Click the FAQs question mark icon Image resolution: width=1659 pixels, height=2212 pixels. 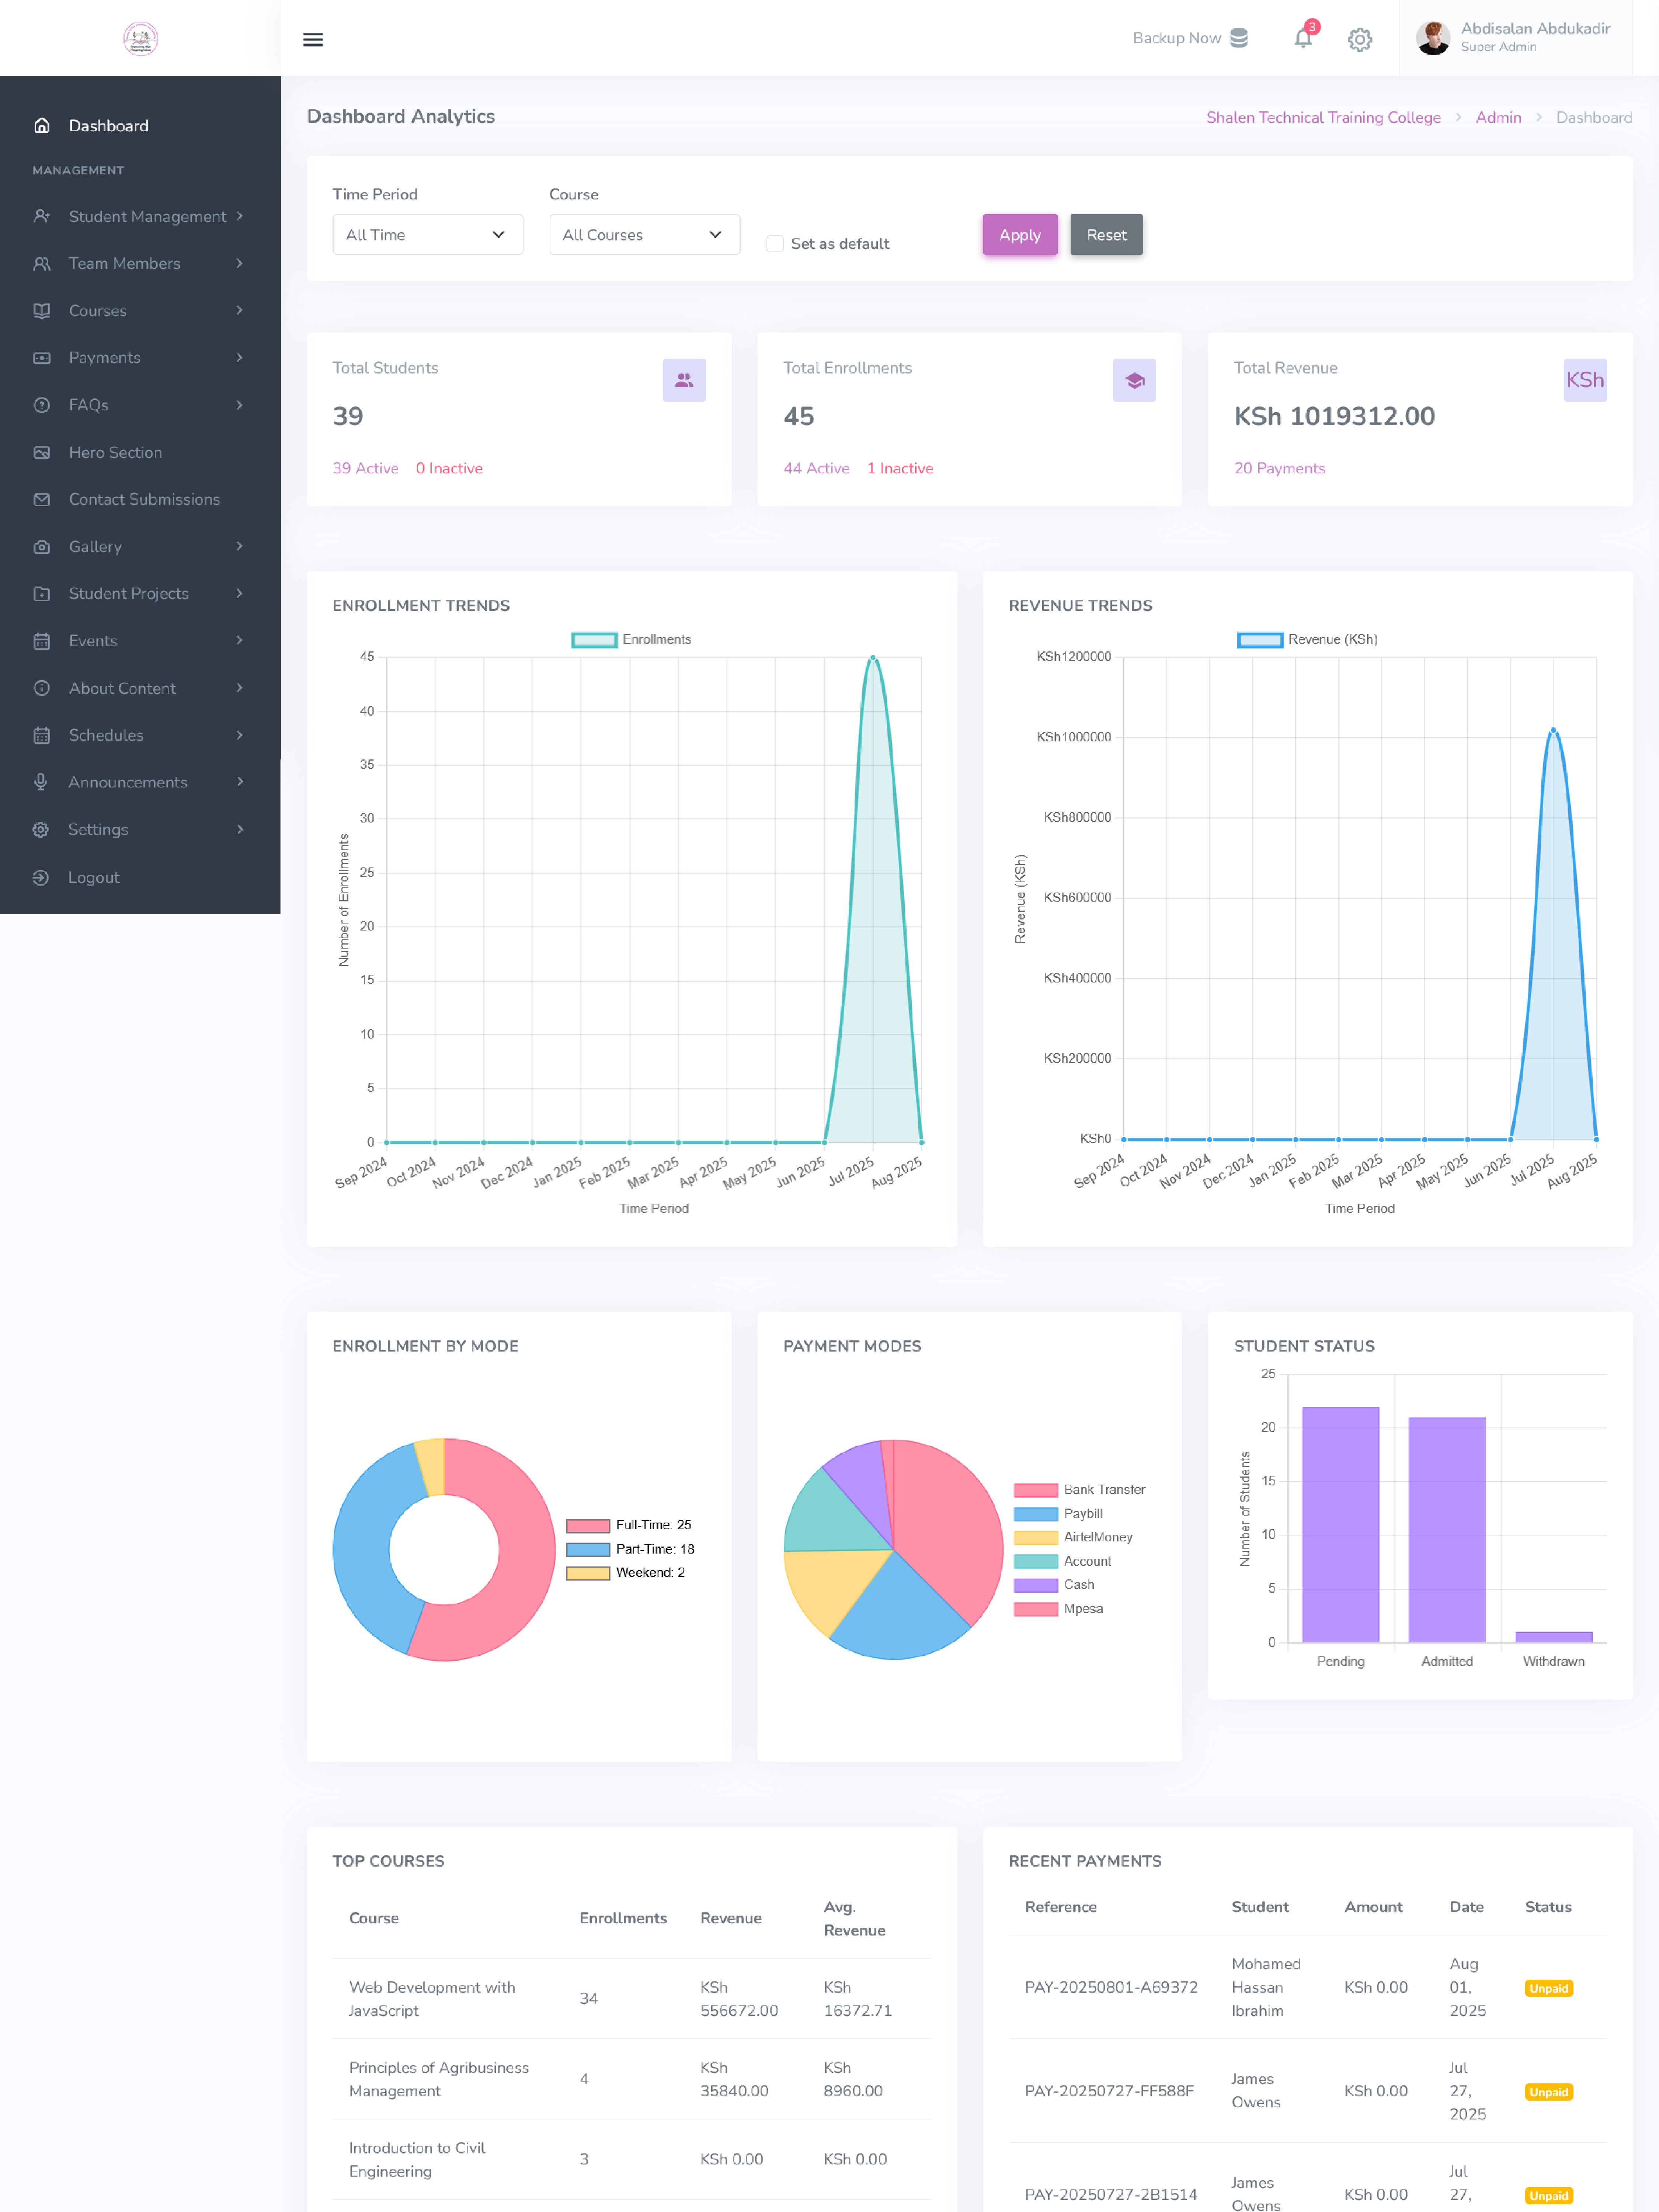pyautogui.click(x=42, y=405)
